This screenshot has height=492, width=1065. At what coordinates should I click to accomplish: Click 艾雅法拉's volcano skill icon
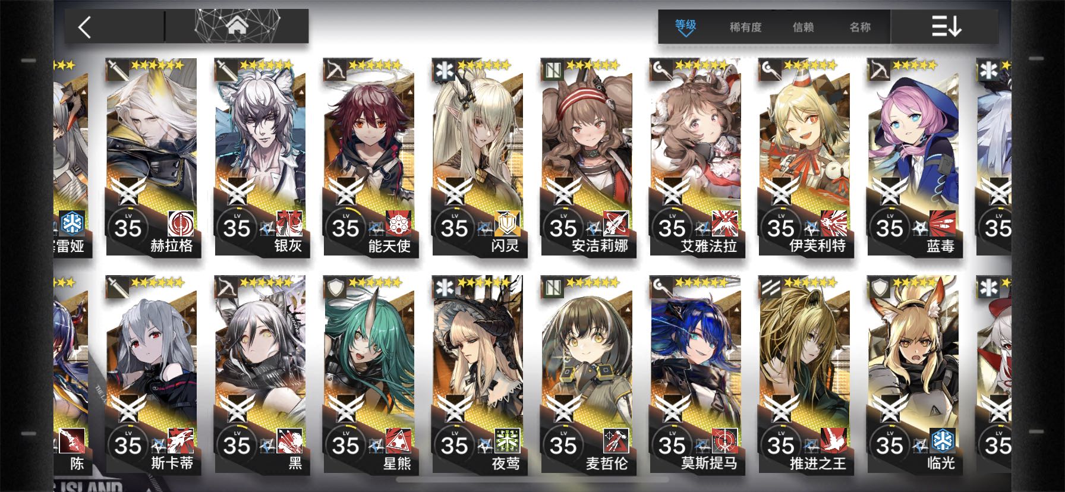(x=725, y=223)
